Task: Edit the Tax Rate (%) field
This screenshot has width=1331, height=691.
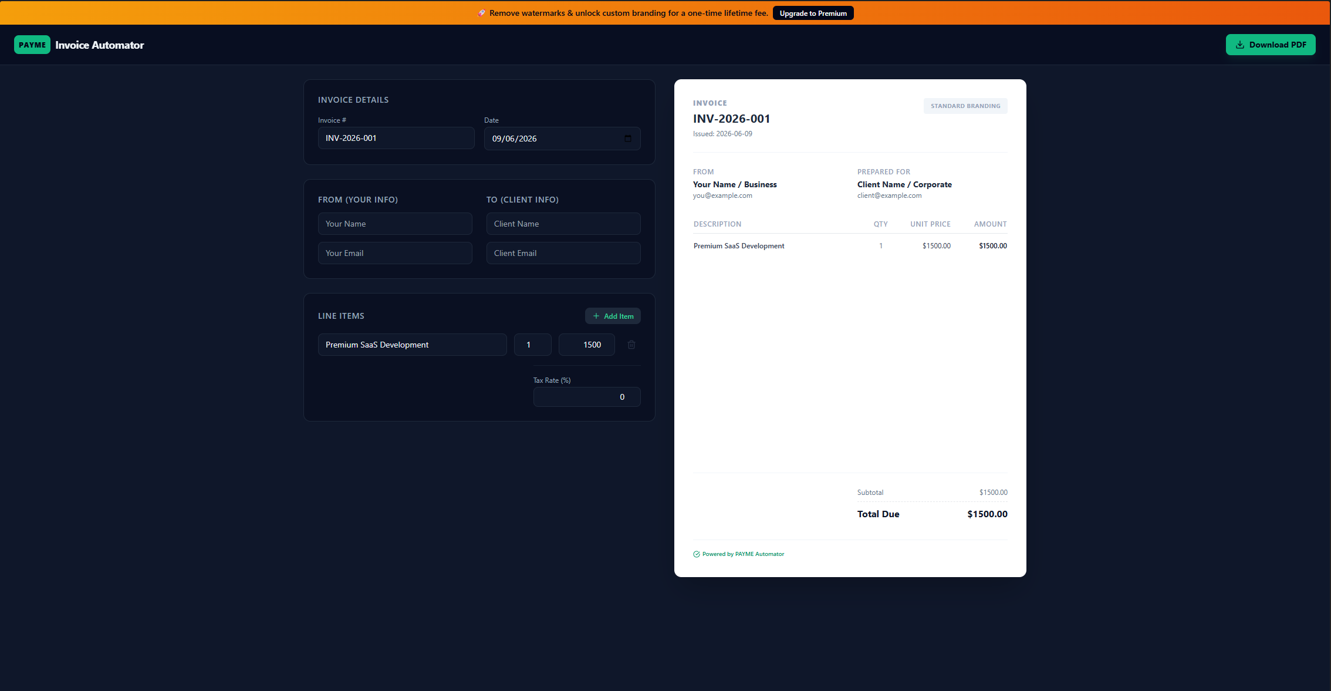Action: tap(587, 397)
